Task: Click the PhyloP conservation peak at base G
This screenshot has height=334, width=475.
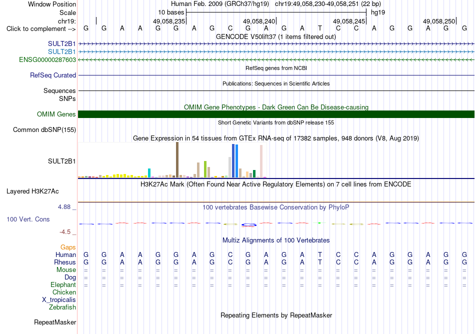Action: (248, 224)
